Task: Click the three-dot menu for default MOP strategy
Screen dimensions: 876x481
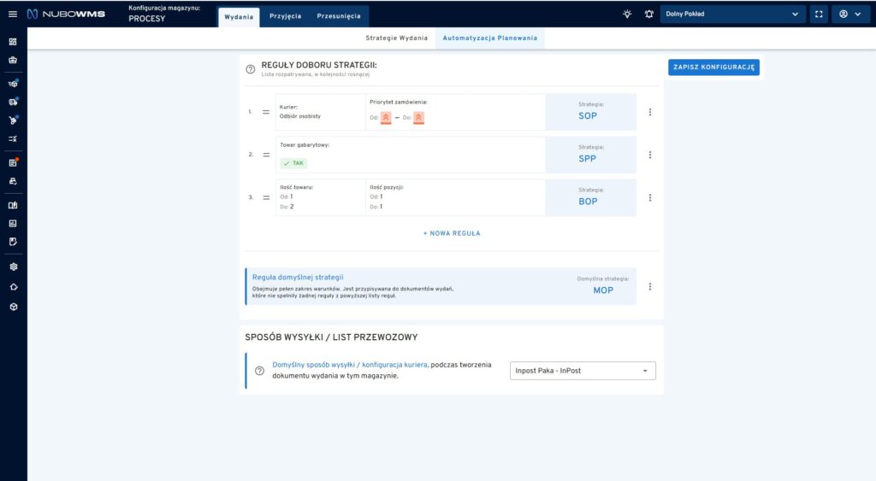Action: pyautogui.click(x=650, y=287)
